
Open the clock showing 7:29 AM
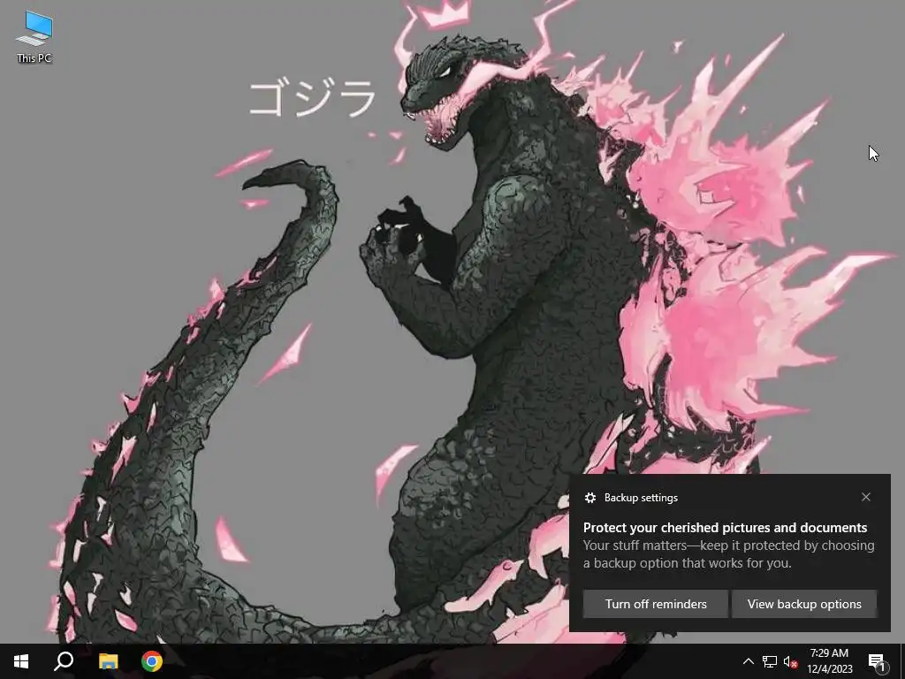point(829,661)
